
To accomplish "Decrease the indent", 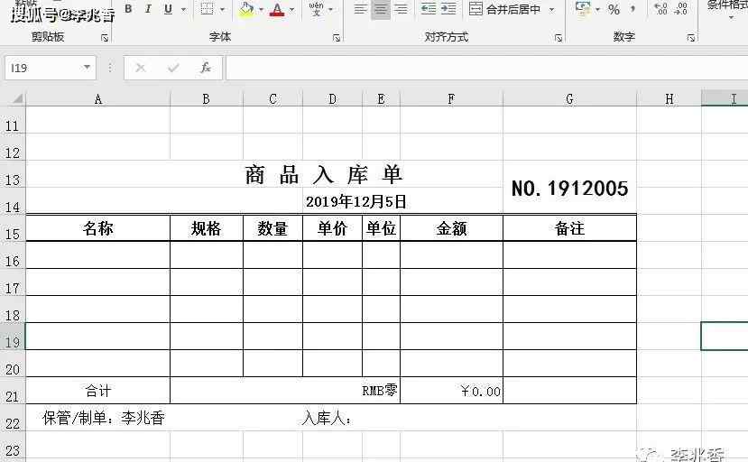I will [429, 9].
